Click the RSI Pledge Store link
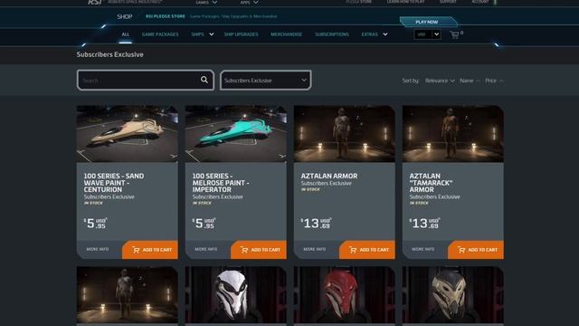The image size is (579, 326). click(x=166, y=16)
